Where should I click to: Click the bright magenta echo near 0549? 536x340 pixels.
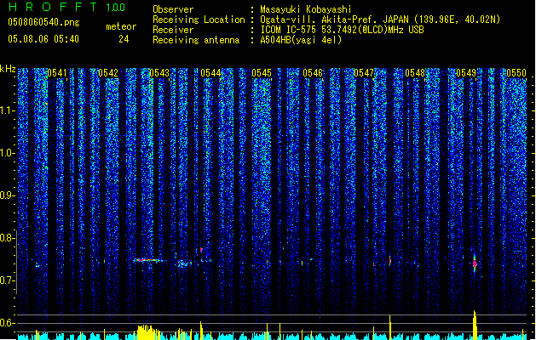click(x=475, y=263)
